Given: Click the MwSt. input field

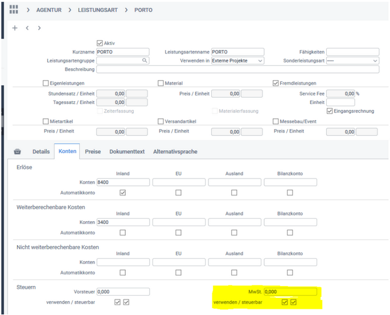Looking at the screenshot, I should coord(290,292).
